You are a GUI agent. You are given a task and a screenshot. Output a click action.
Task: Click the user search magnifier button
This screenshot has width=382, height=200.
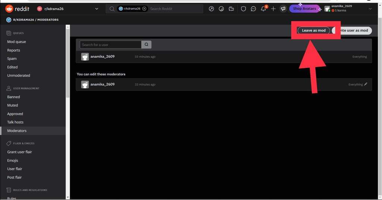pos(146,45)
